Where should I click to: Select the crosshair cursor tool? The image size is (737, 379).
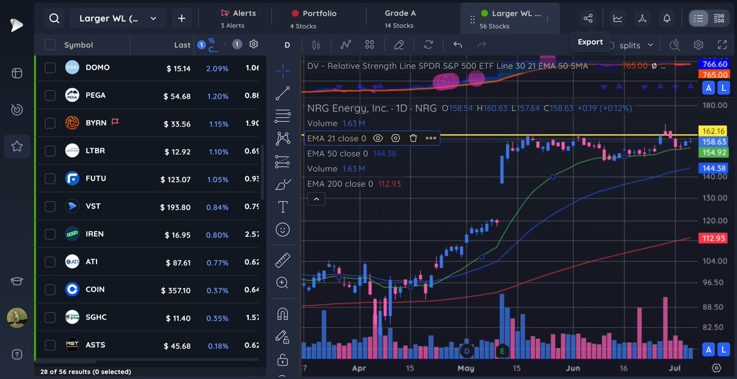pos(283,71)
